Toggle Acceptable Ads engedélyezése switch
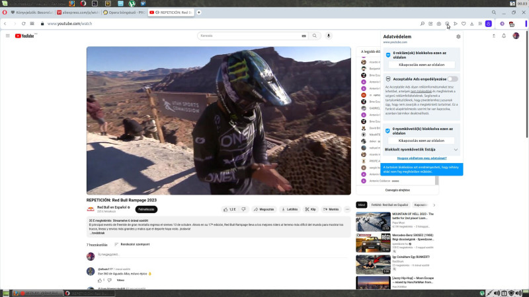 pyautogui.click(x=452, y=79)
